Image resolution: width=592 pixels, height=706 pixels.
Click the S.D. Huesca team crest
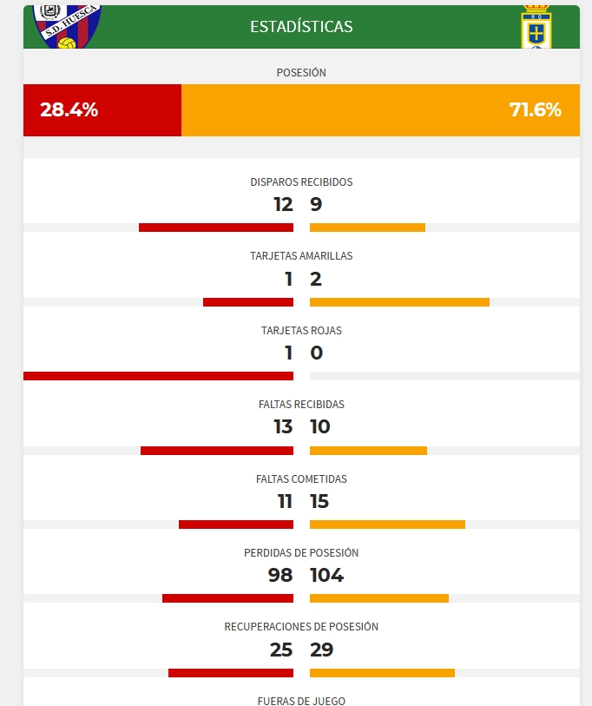pos(67,26)
